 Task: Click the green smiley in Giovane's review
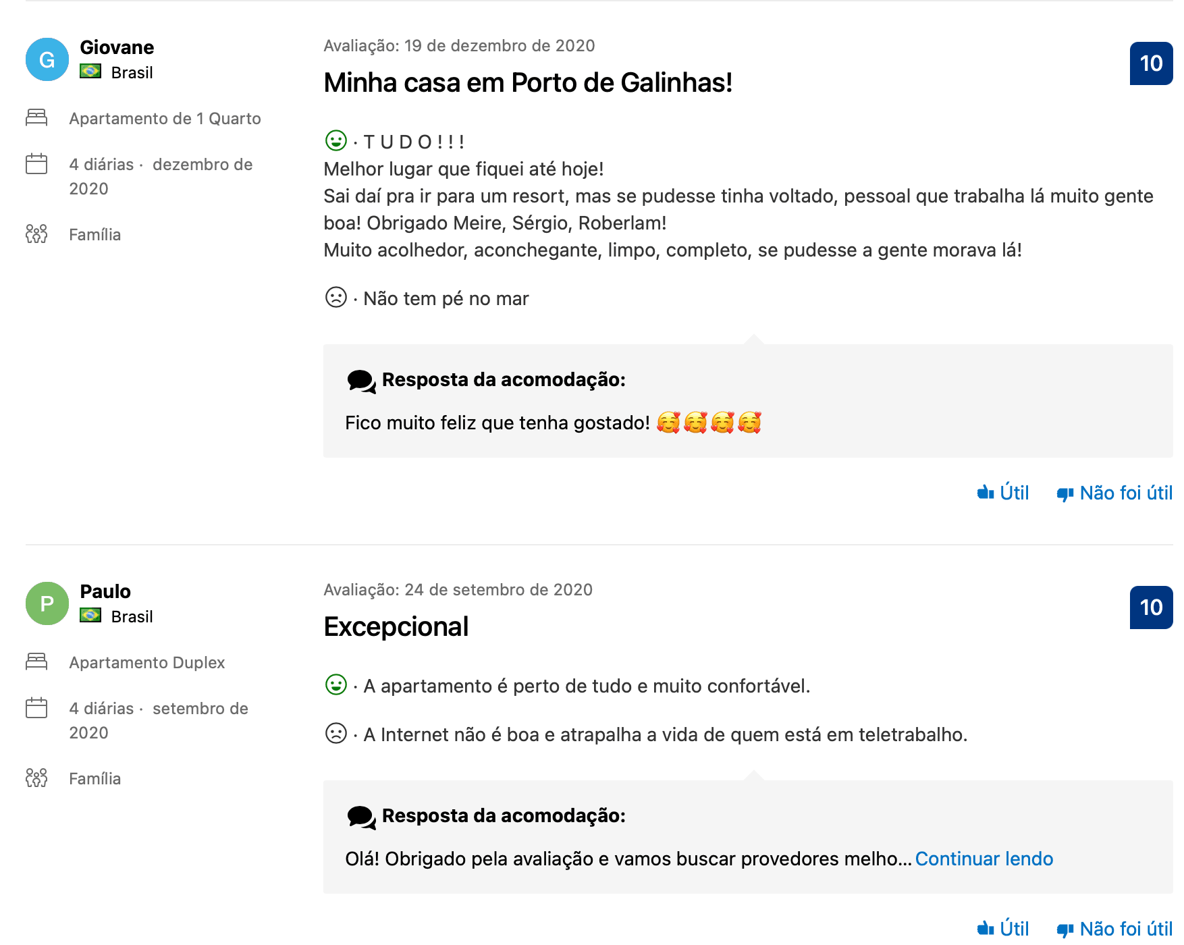pos(336,141)
